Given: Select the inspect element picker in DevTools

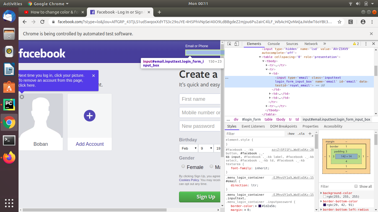Looking at the screenshot, I should pos(229,44).
